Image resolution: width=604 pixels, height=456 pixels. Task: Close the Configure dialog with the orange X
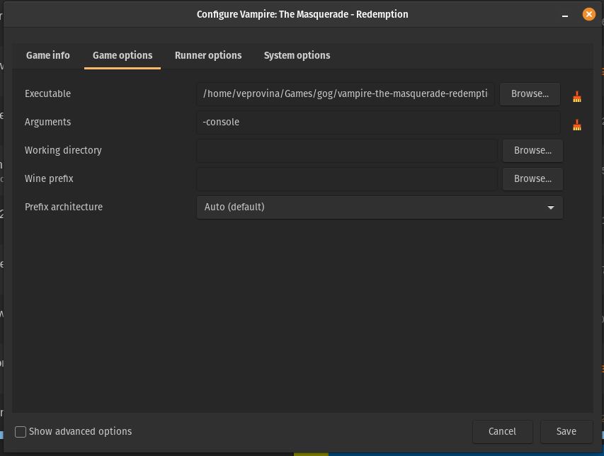click(x=588, y=14)
